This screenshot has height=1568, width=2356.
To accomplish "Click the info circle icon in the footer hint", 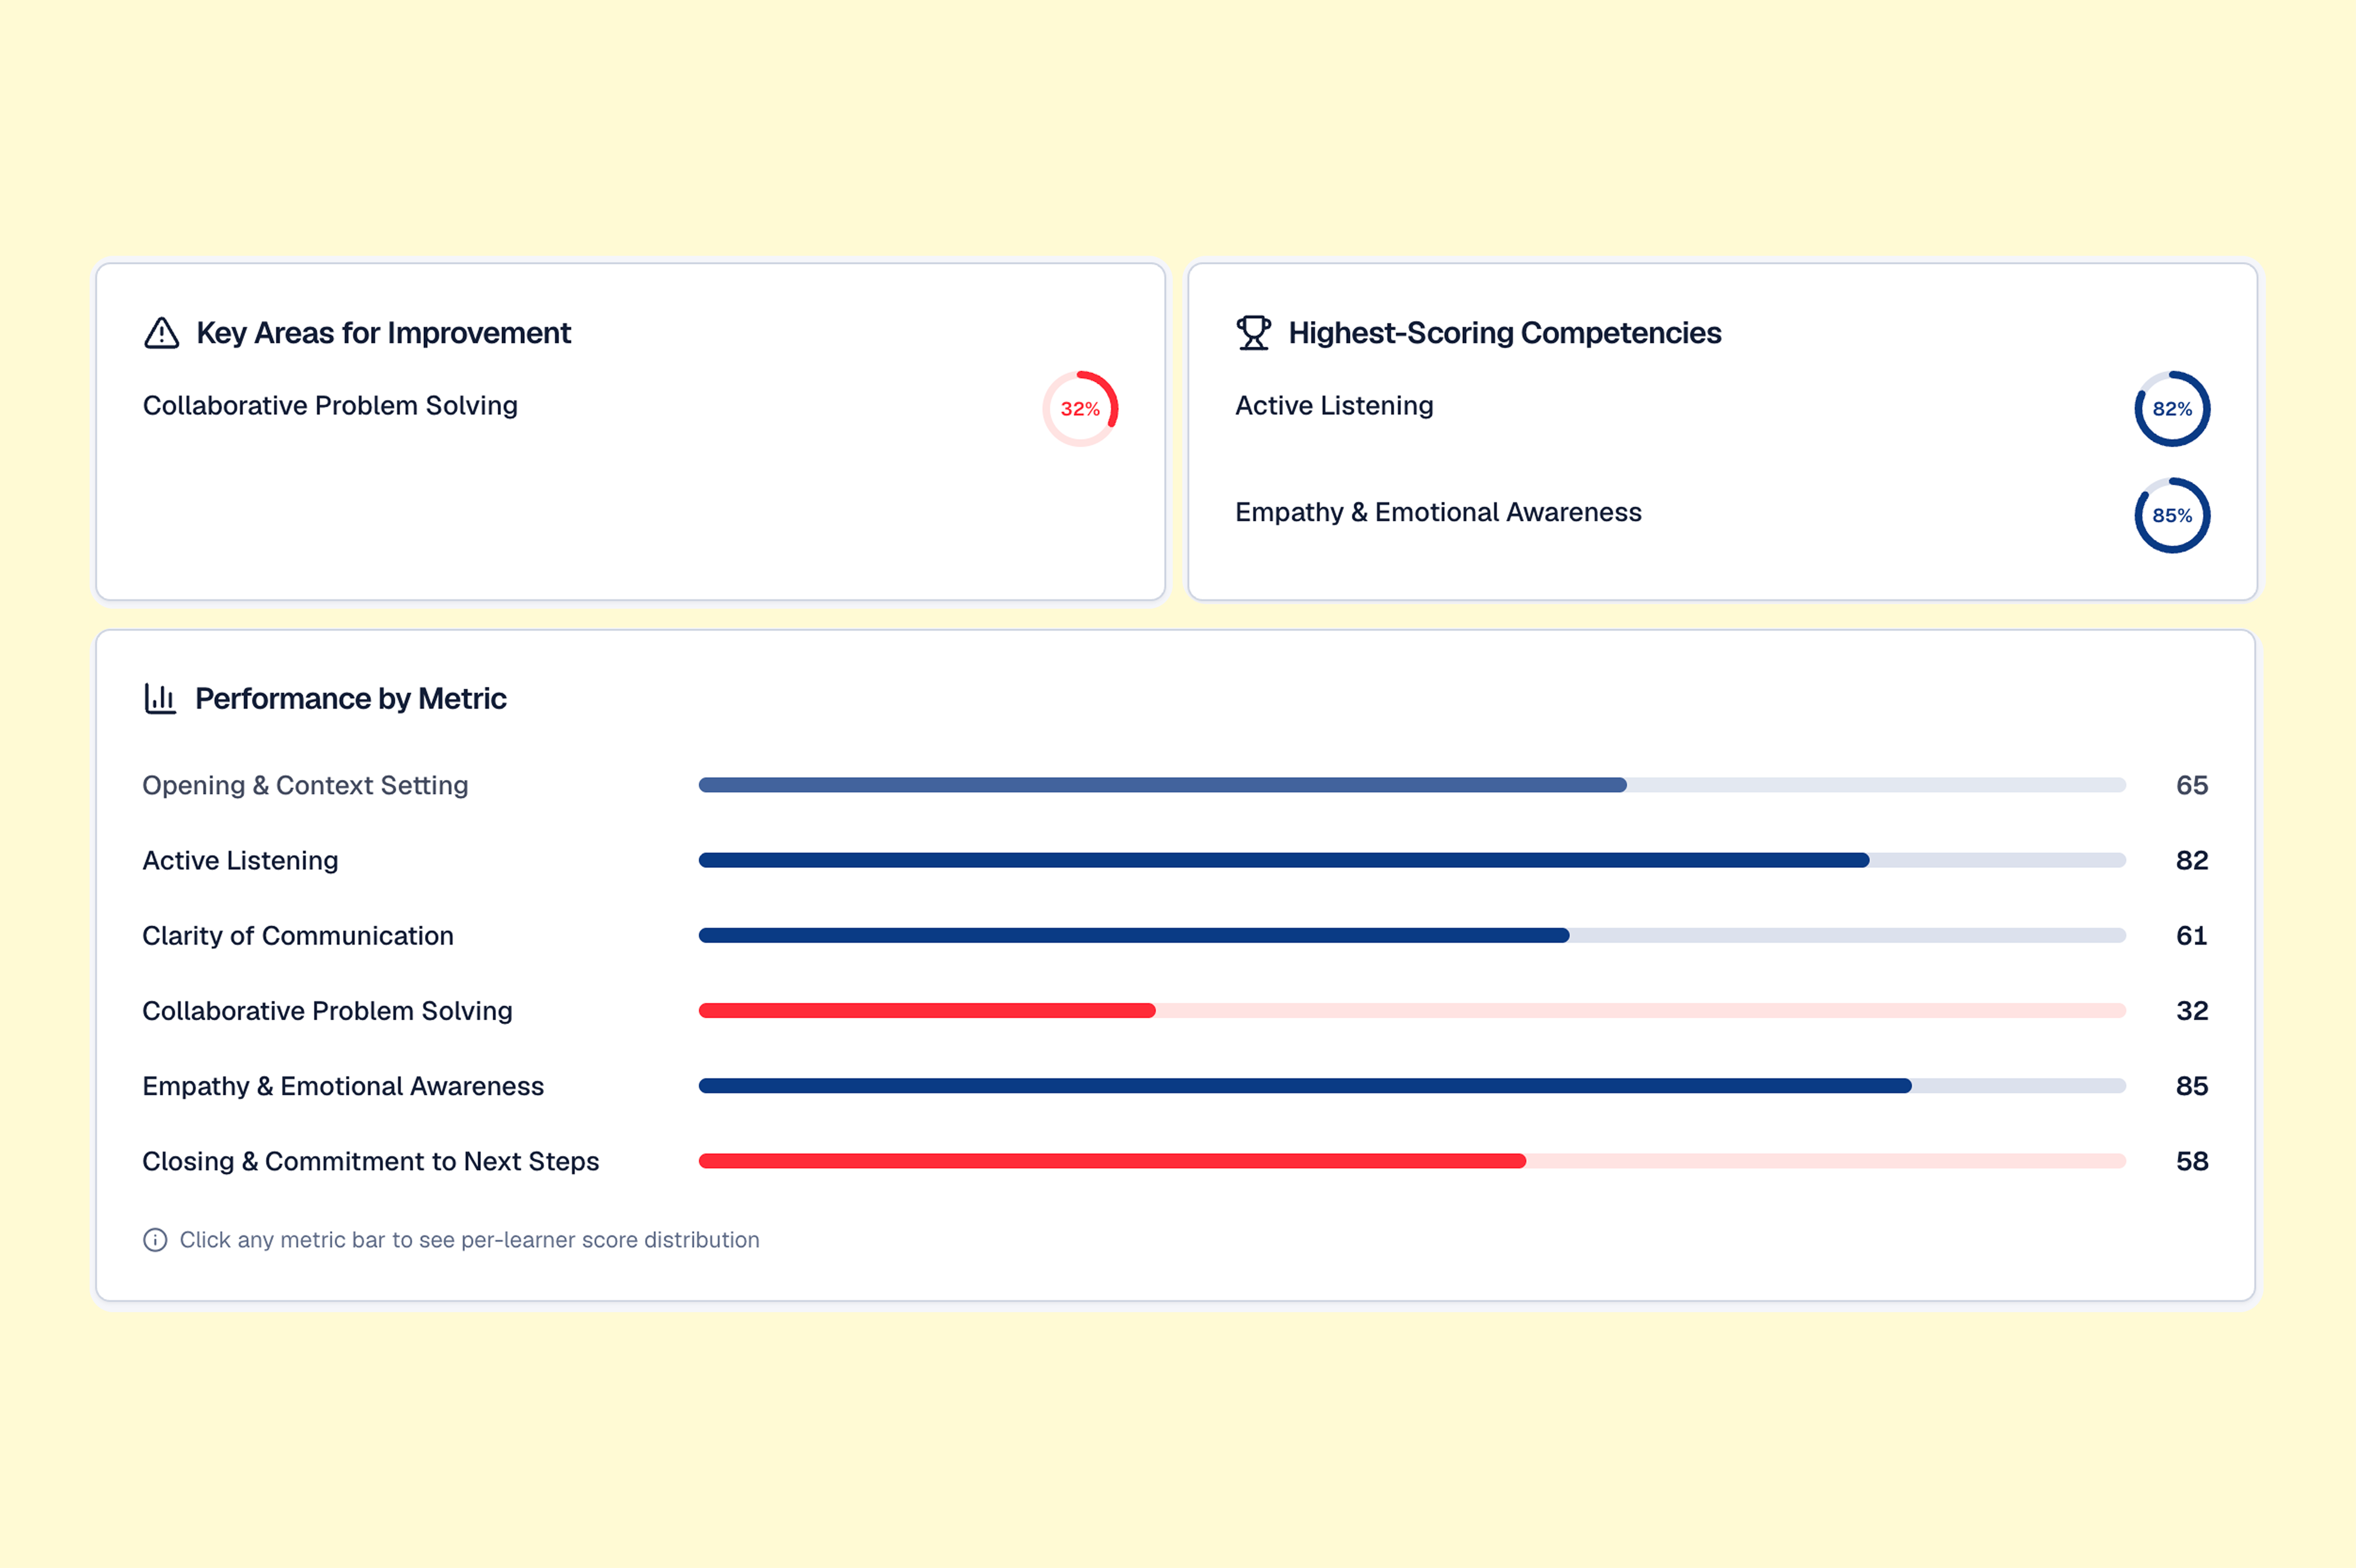I will 155,1240.
